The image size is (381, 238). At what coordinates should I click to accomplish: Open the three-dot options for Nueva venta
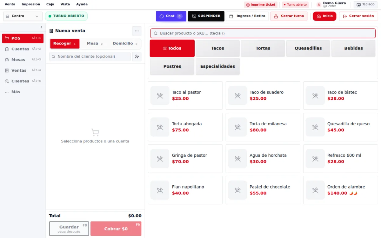click(137, 31)
